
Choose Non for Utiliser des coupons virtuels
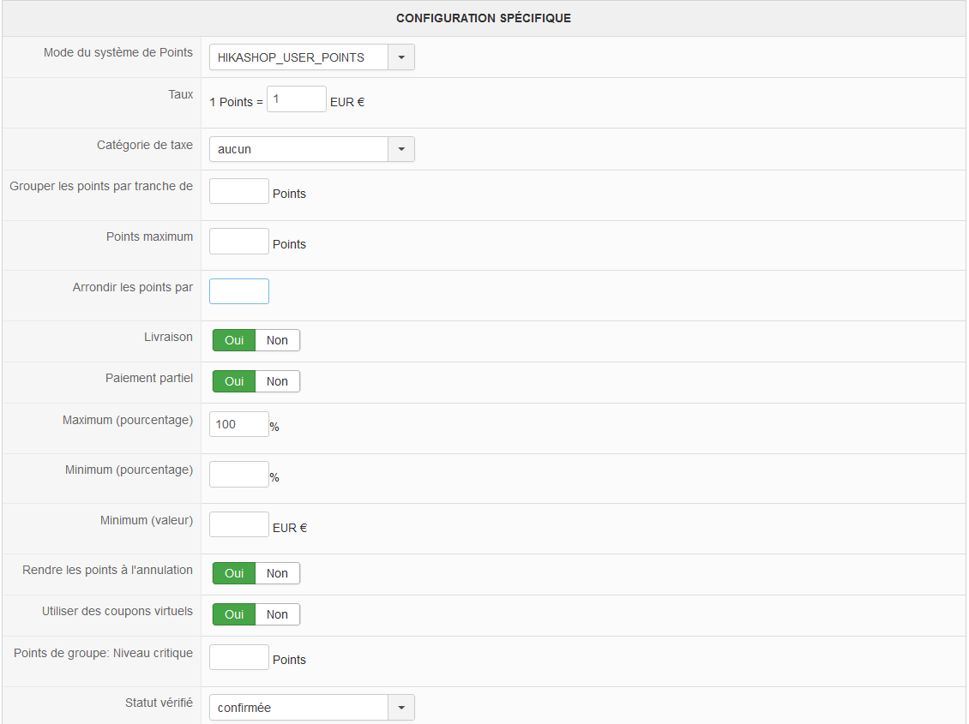(x=277, y=614)
